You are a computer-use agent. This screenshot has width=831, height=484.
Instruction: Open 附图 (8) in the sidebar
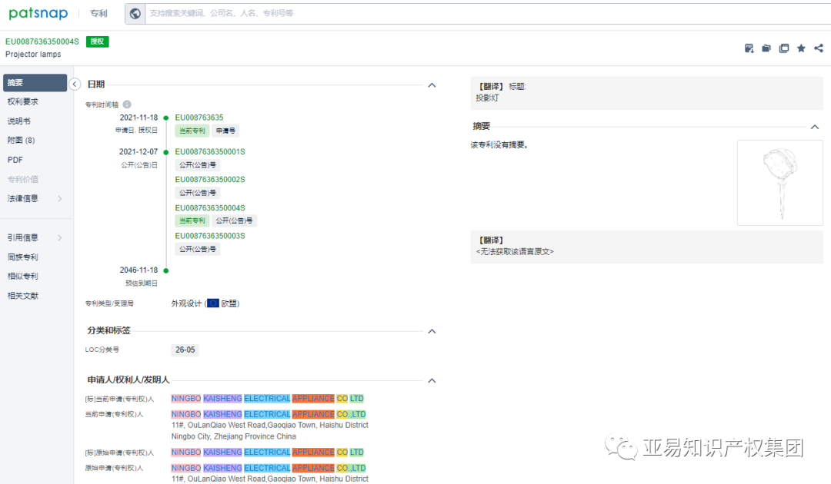(x=22, y=140)
